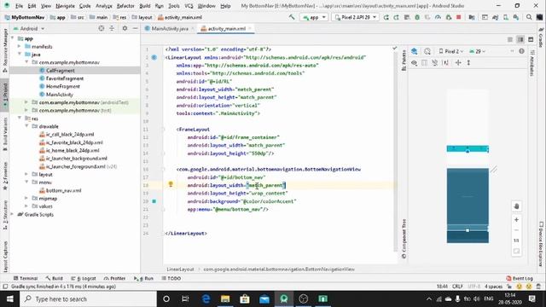
Task: Open the Palette side panel
Action: (x=404, y=60)
